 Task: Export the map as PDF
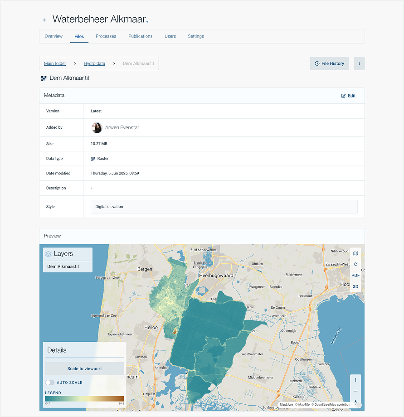pyautogui.click(x=355, y=276)
